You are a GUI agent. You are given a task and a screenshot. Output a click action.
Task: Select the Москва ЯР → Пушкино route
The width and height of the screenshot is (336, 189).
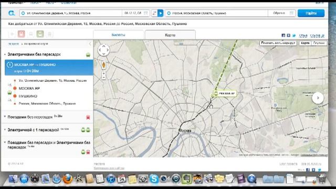pos(49,68)
